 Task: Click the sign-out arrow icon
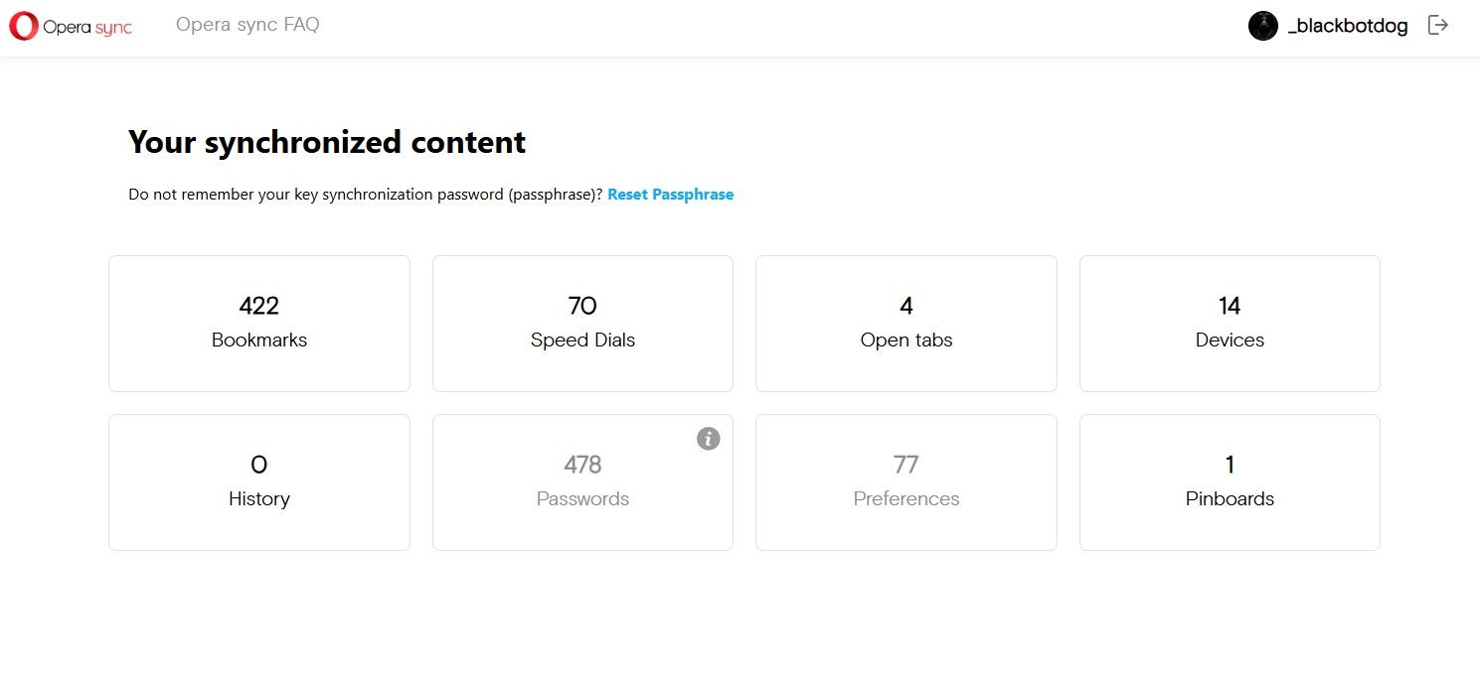point(1437,26)
